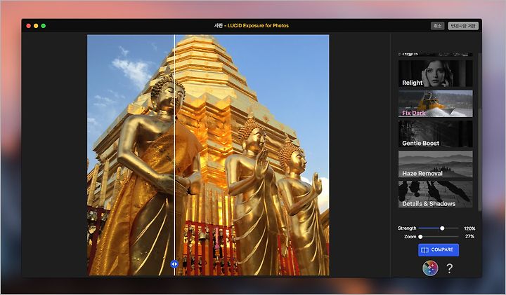Click the color wheel icon
The width and height of the screenshot is (506, 295).
click(x=430, y=268)
